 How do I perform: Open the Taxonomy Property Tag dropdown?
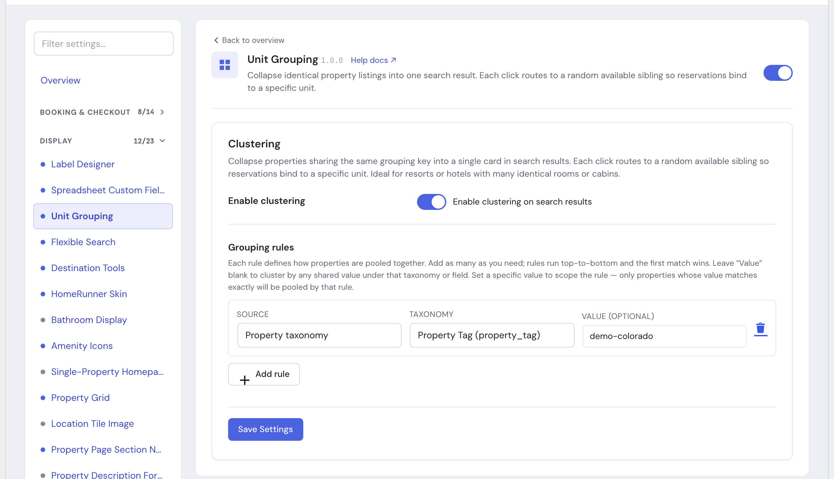tap(492, 335)
